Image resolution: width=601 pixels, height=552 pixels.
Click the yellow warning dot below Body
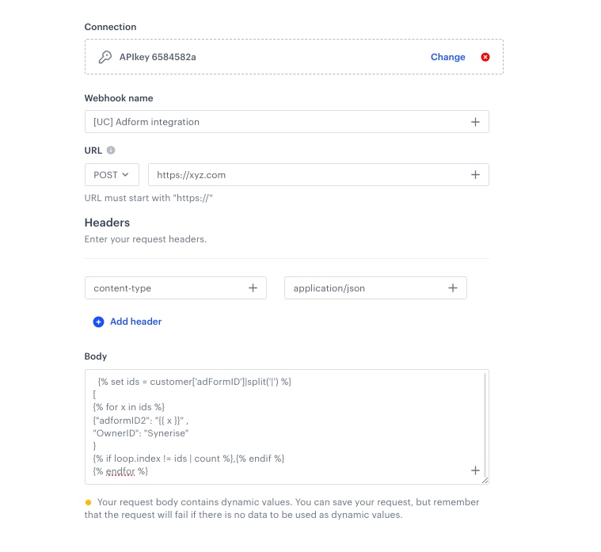tap(89, 502)
